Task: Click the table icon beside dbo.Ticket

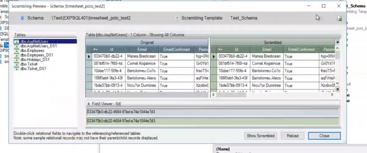Action: (x=17, y=64)
